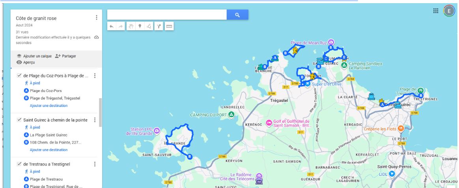This screenshot has width=459, height=188.
Task: Click the Le Radôme museum pin
Action: tap(258, 176)
